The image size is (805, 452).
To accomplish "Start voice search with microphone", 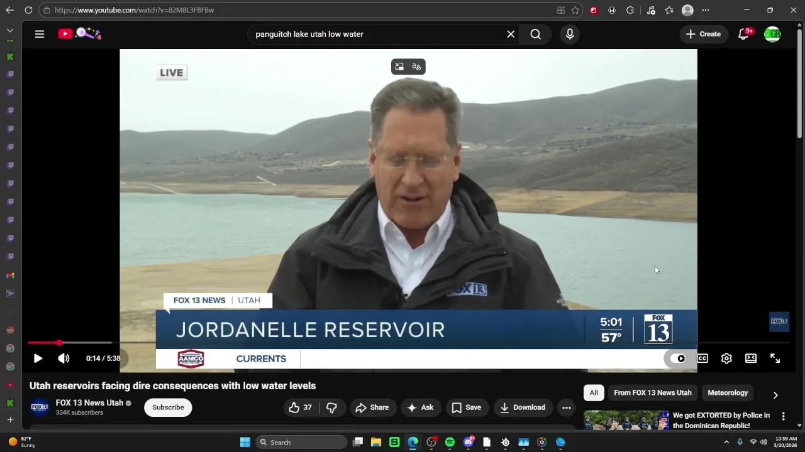I will [570, 34].
